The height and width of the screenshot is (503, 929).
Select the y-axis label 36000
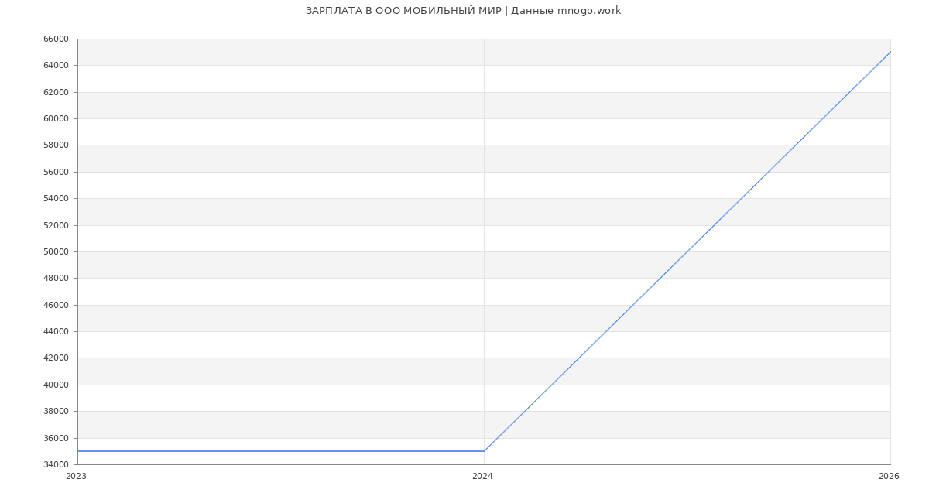57,438
